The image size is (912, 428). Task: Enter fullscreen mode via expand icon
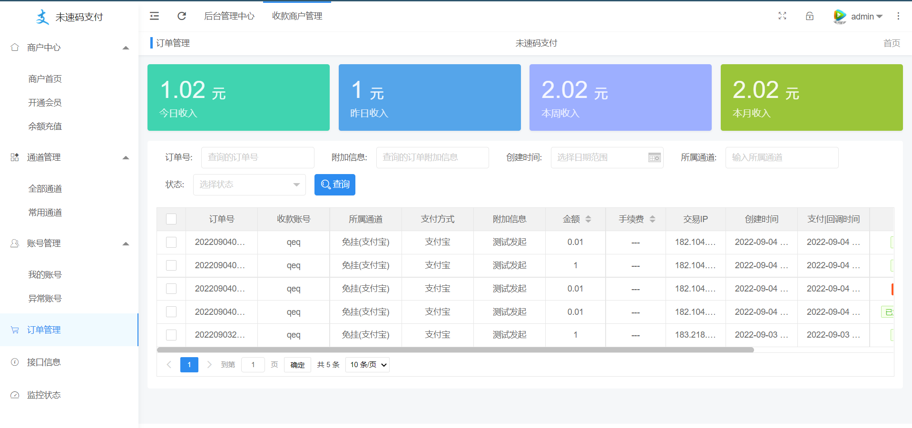(x=782, y=16)
